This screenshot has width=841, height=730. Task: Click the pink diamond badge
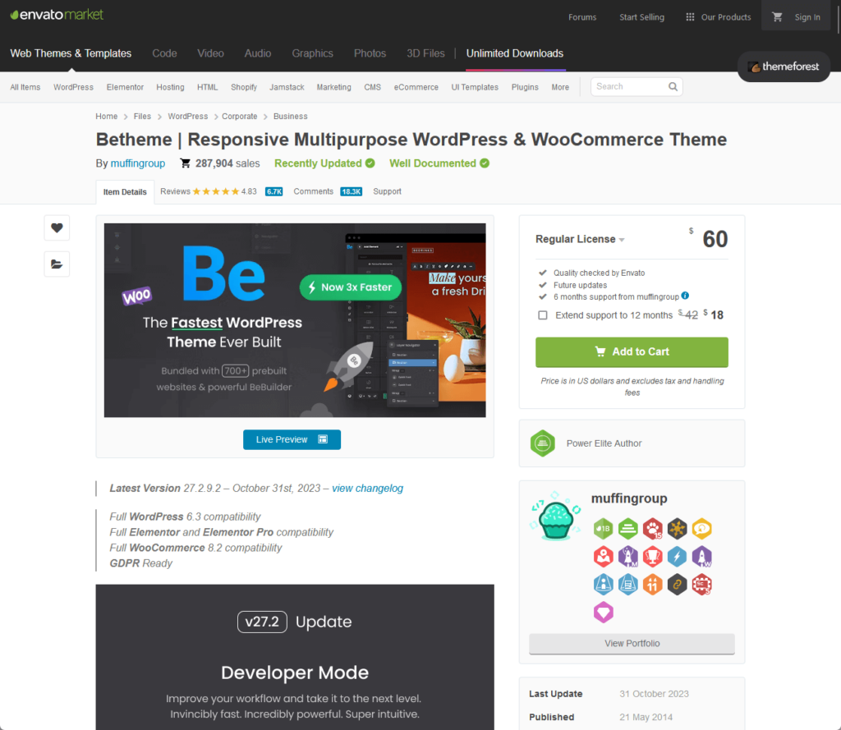(604, 613)
